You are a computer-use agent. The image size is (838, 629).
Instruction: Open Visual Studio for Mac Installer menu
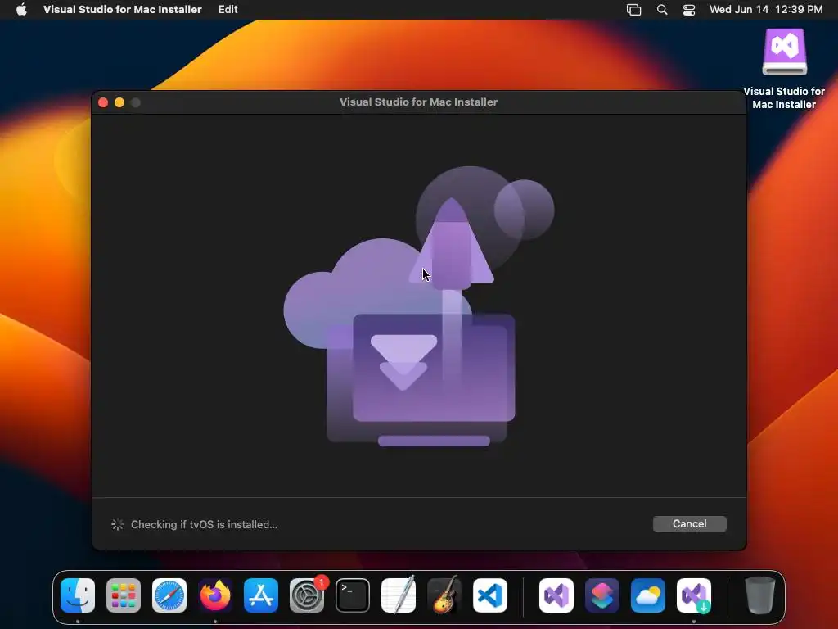123,9
